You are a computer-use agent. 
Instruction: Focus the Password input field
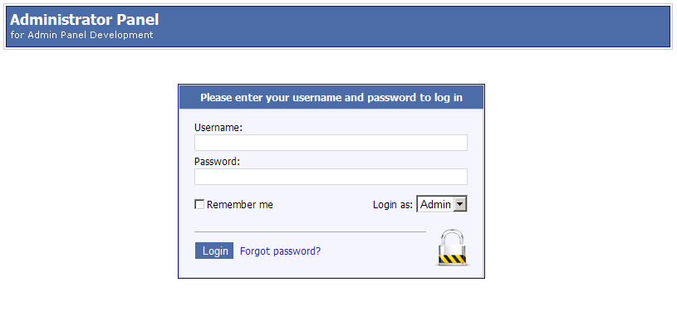click(331, 177)
